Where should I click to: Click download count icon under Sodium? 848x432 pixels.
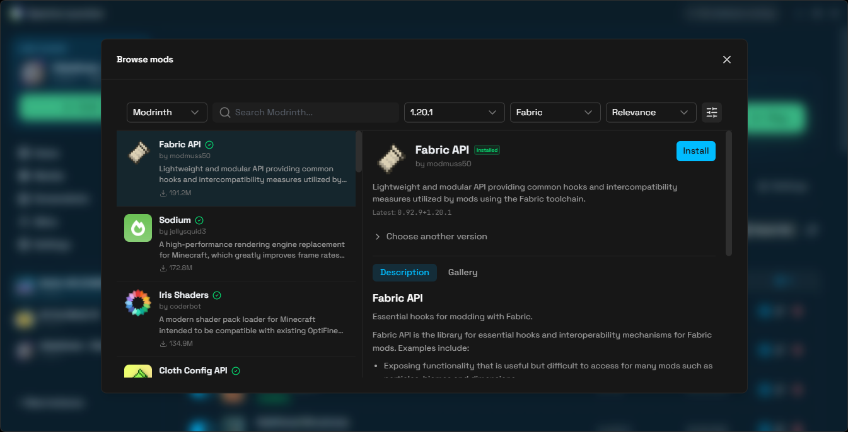coord(163,268)
